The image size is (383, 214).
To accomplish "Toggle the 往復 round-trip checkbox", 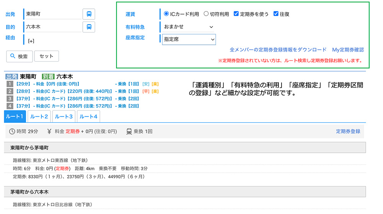I will (276, 14).
